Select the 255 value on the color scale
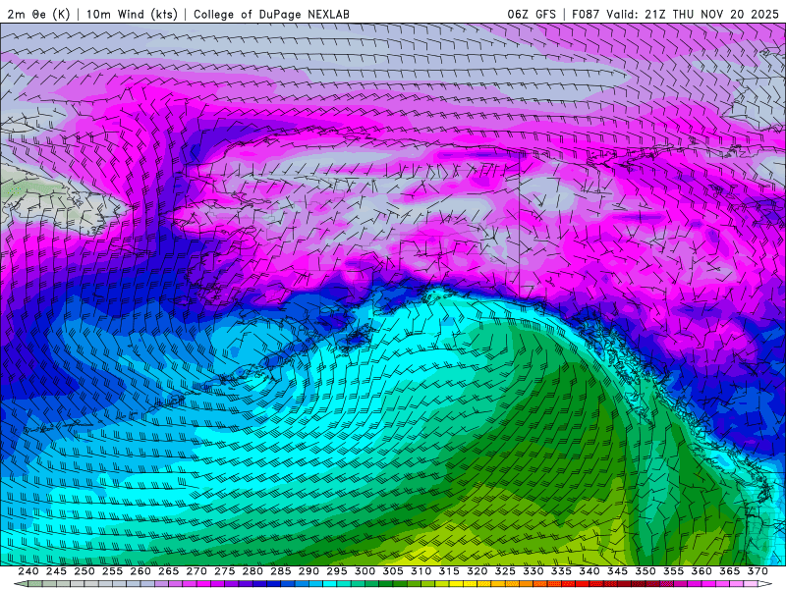786x589 pixels. [112, 571]
